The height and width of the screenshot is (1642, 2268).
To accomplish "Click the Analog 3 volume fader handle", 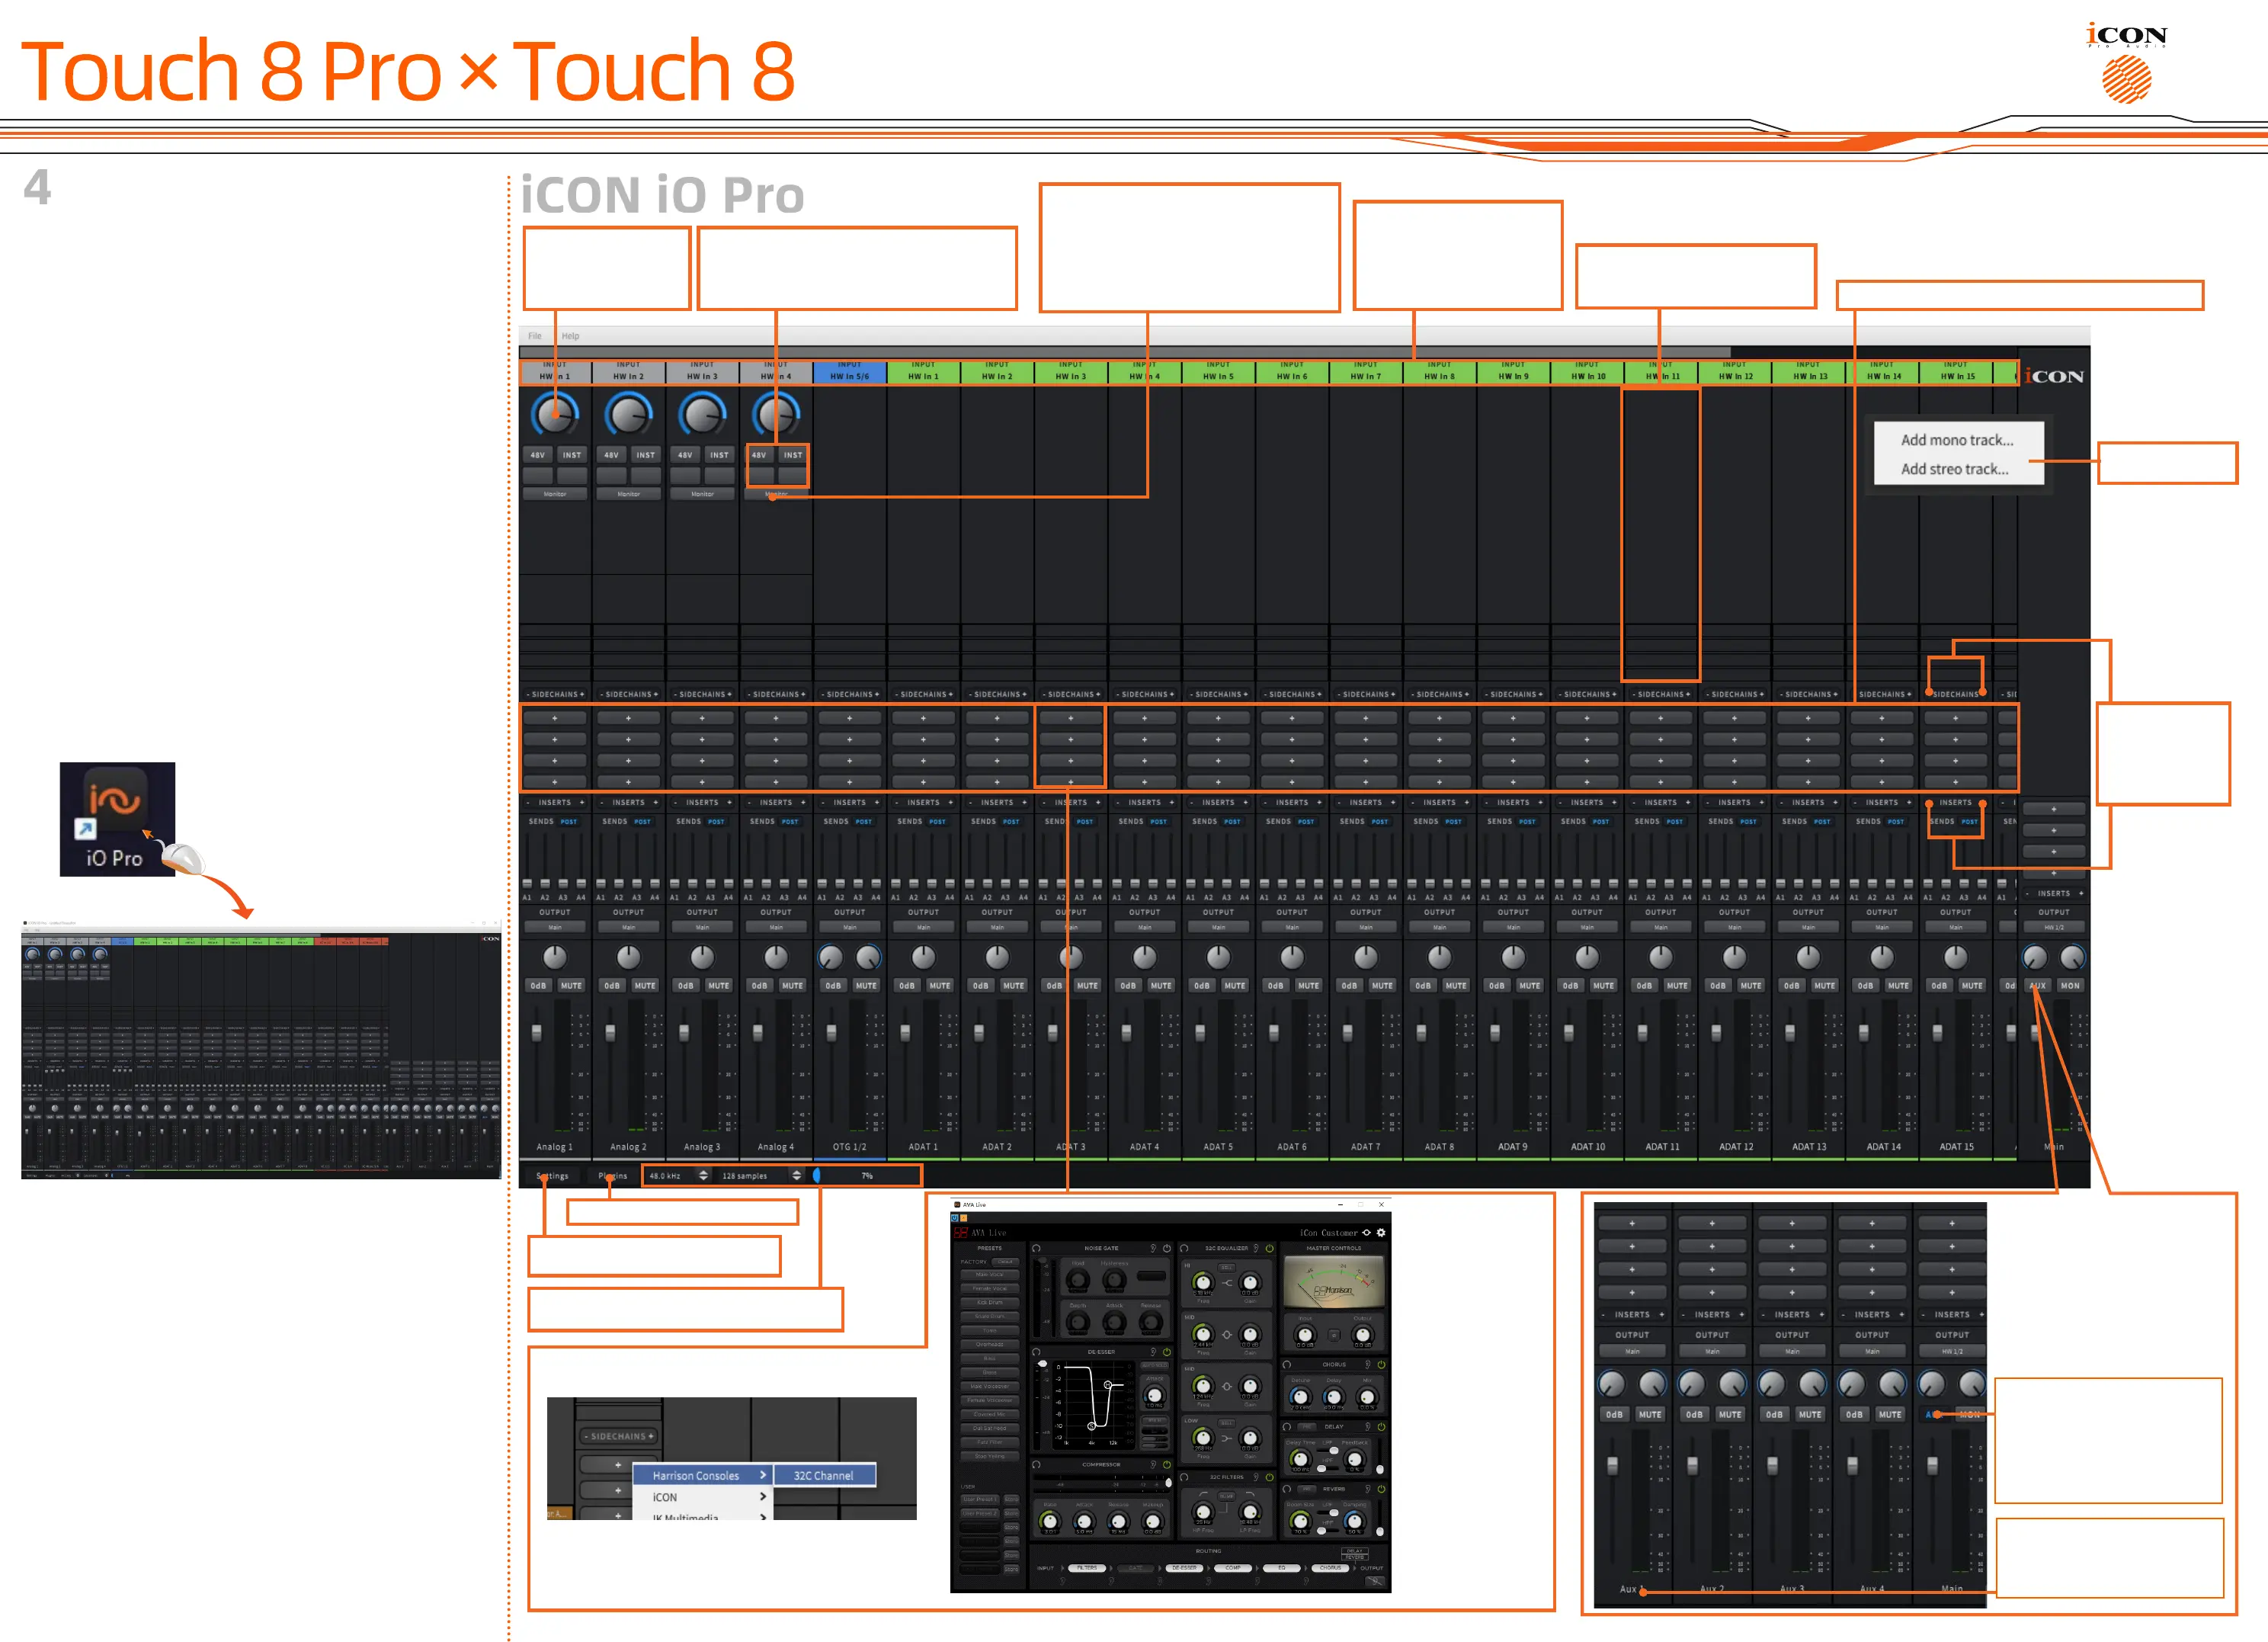I will coord(684,1032).
